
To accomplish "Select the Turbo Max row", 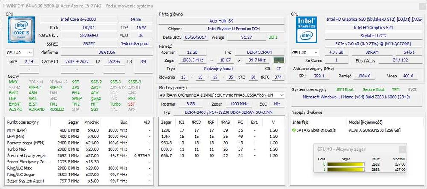I will (79, 149).
